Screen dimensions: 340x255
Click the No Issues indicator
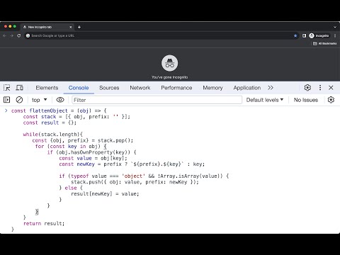306,100
